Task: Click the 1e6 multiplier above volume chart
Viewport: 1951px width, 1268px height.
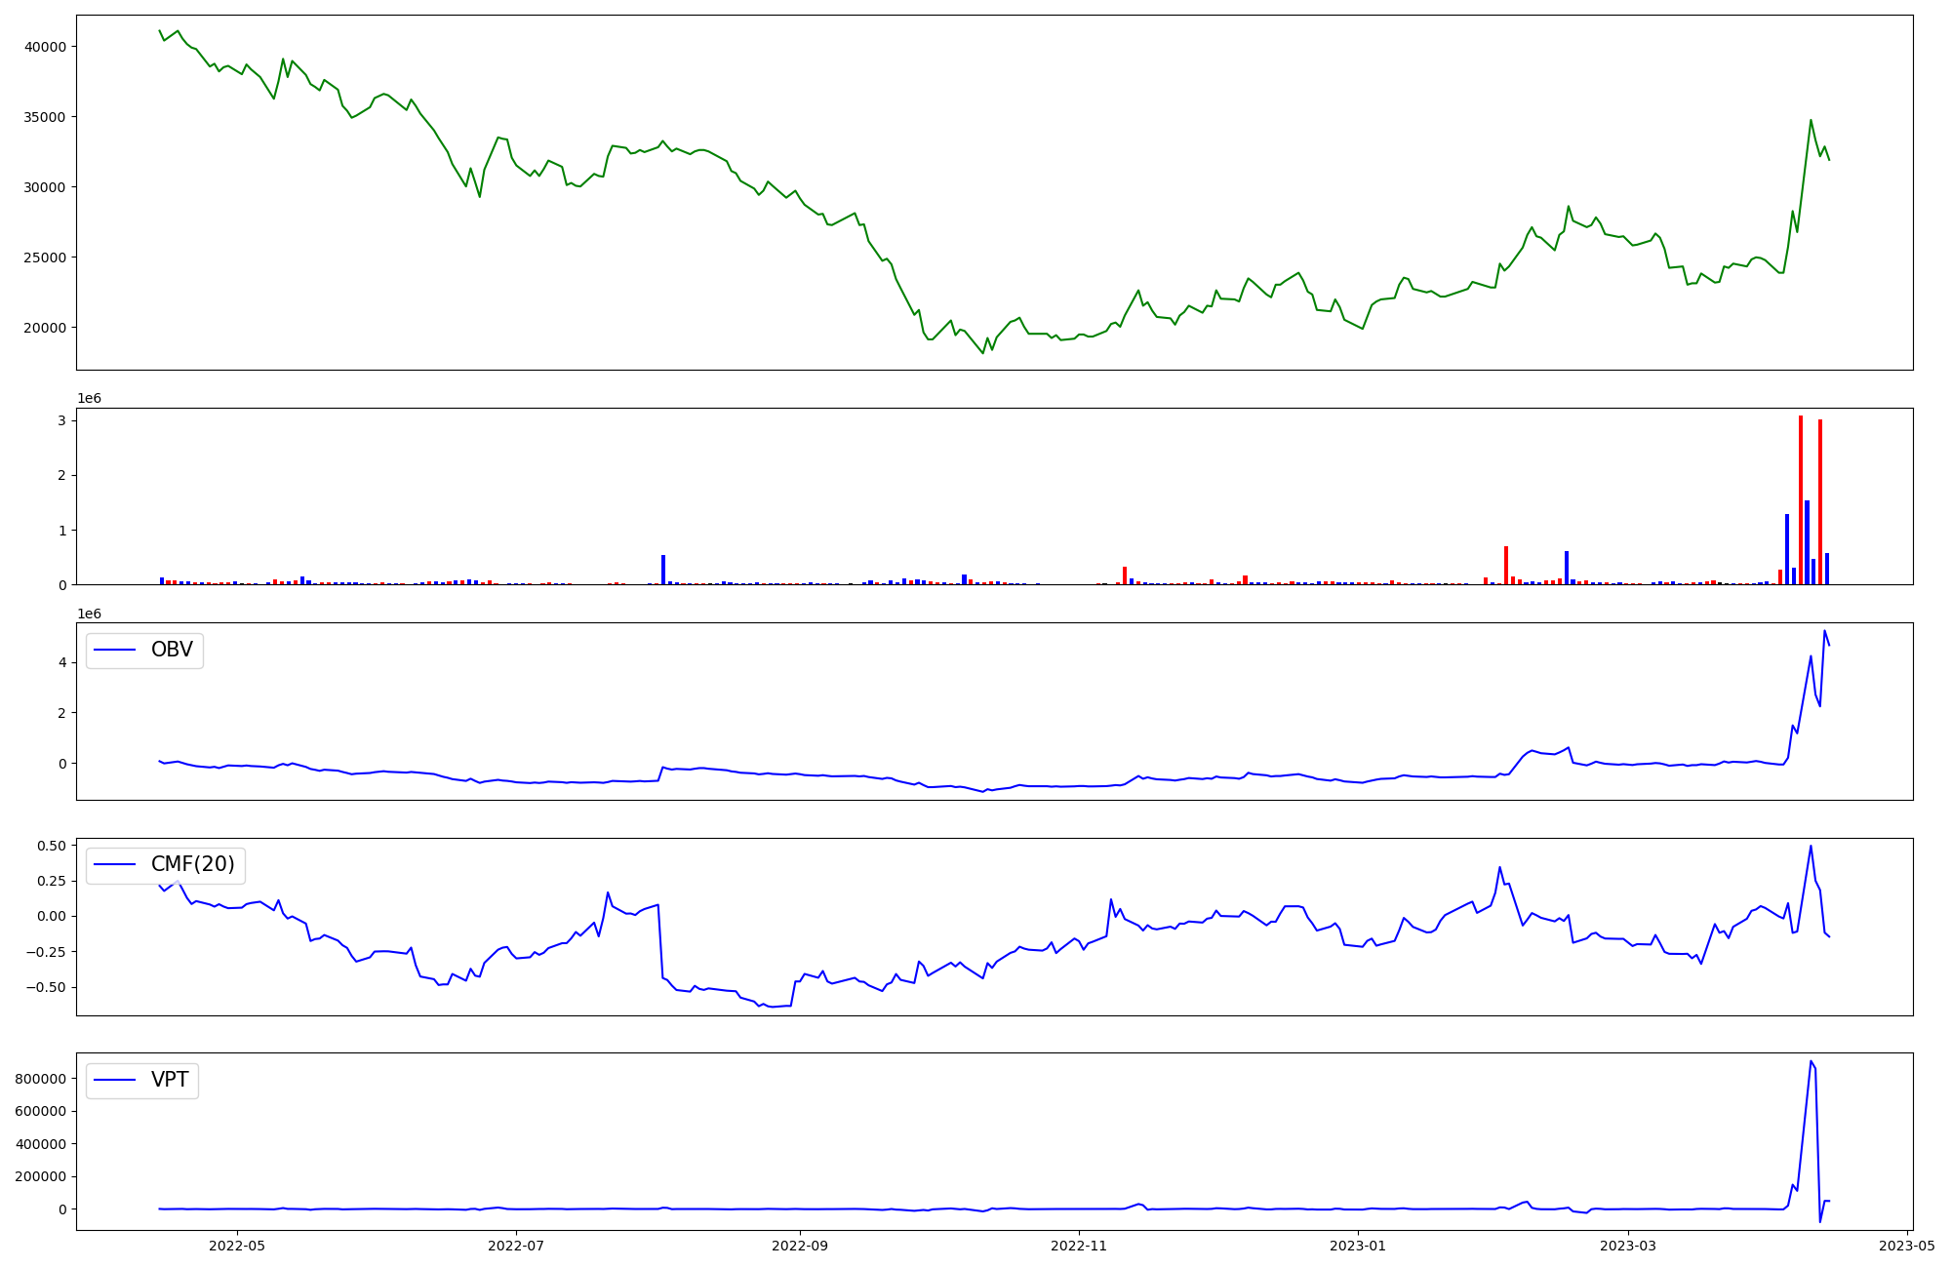Action: (x=89, y=399)
